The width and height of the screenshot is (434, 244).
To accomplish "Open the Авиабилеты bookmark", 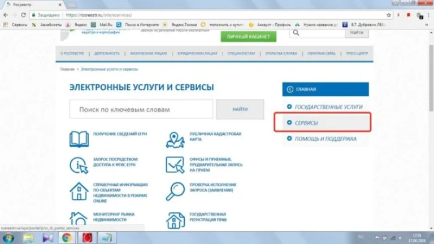I will click(x=47, y=25).
